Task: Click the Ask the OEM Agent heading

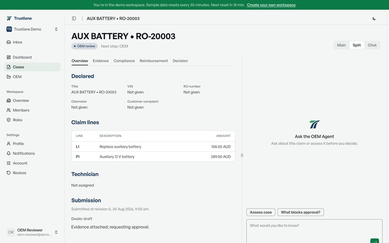Action: pos(314,136)
